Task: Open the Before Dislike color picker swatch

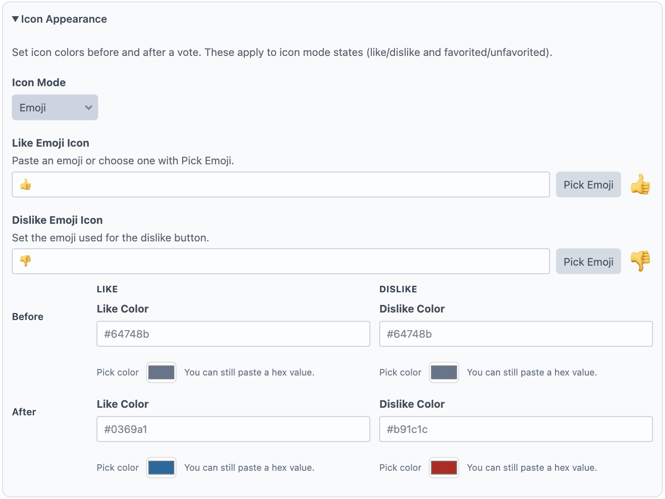Action: [x=444, y=372]
